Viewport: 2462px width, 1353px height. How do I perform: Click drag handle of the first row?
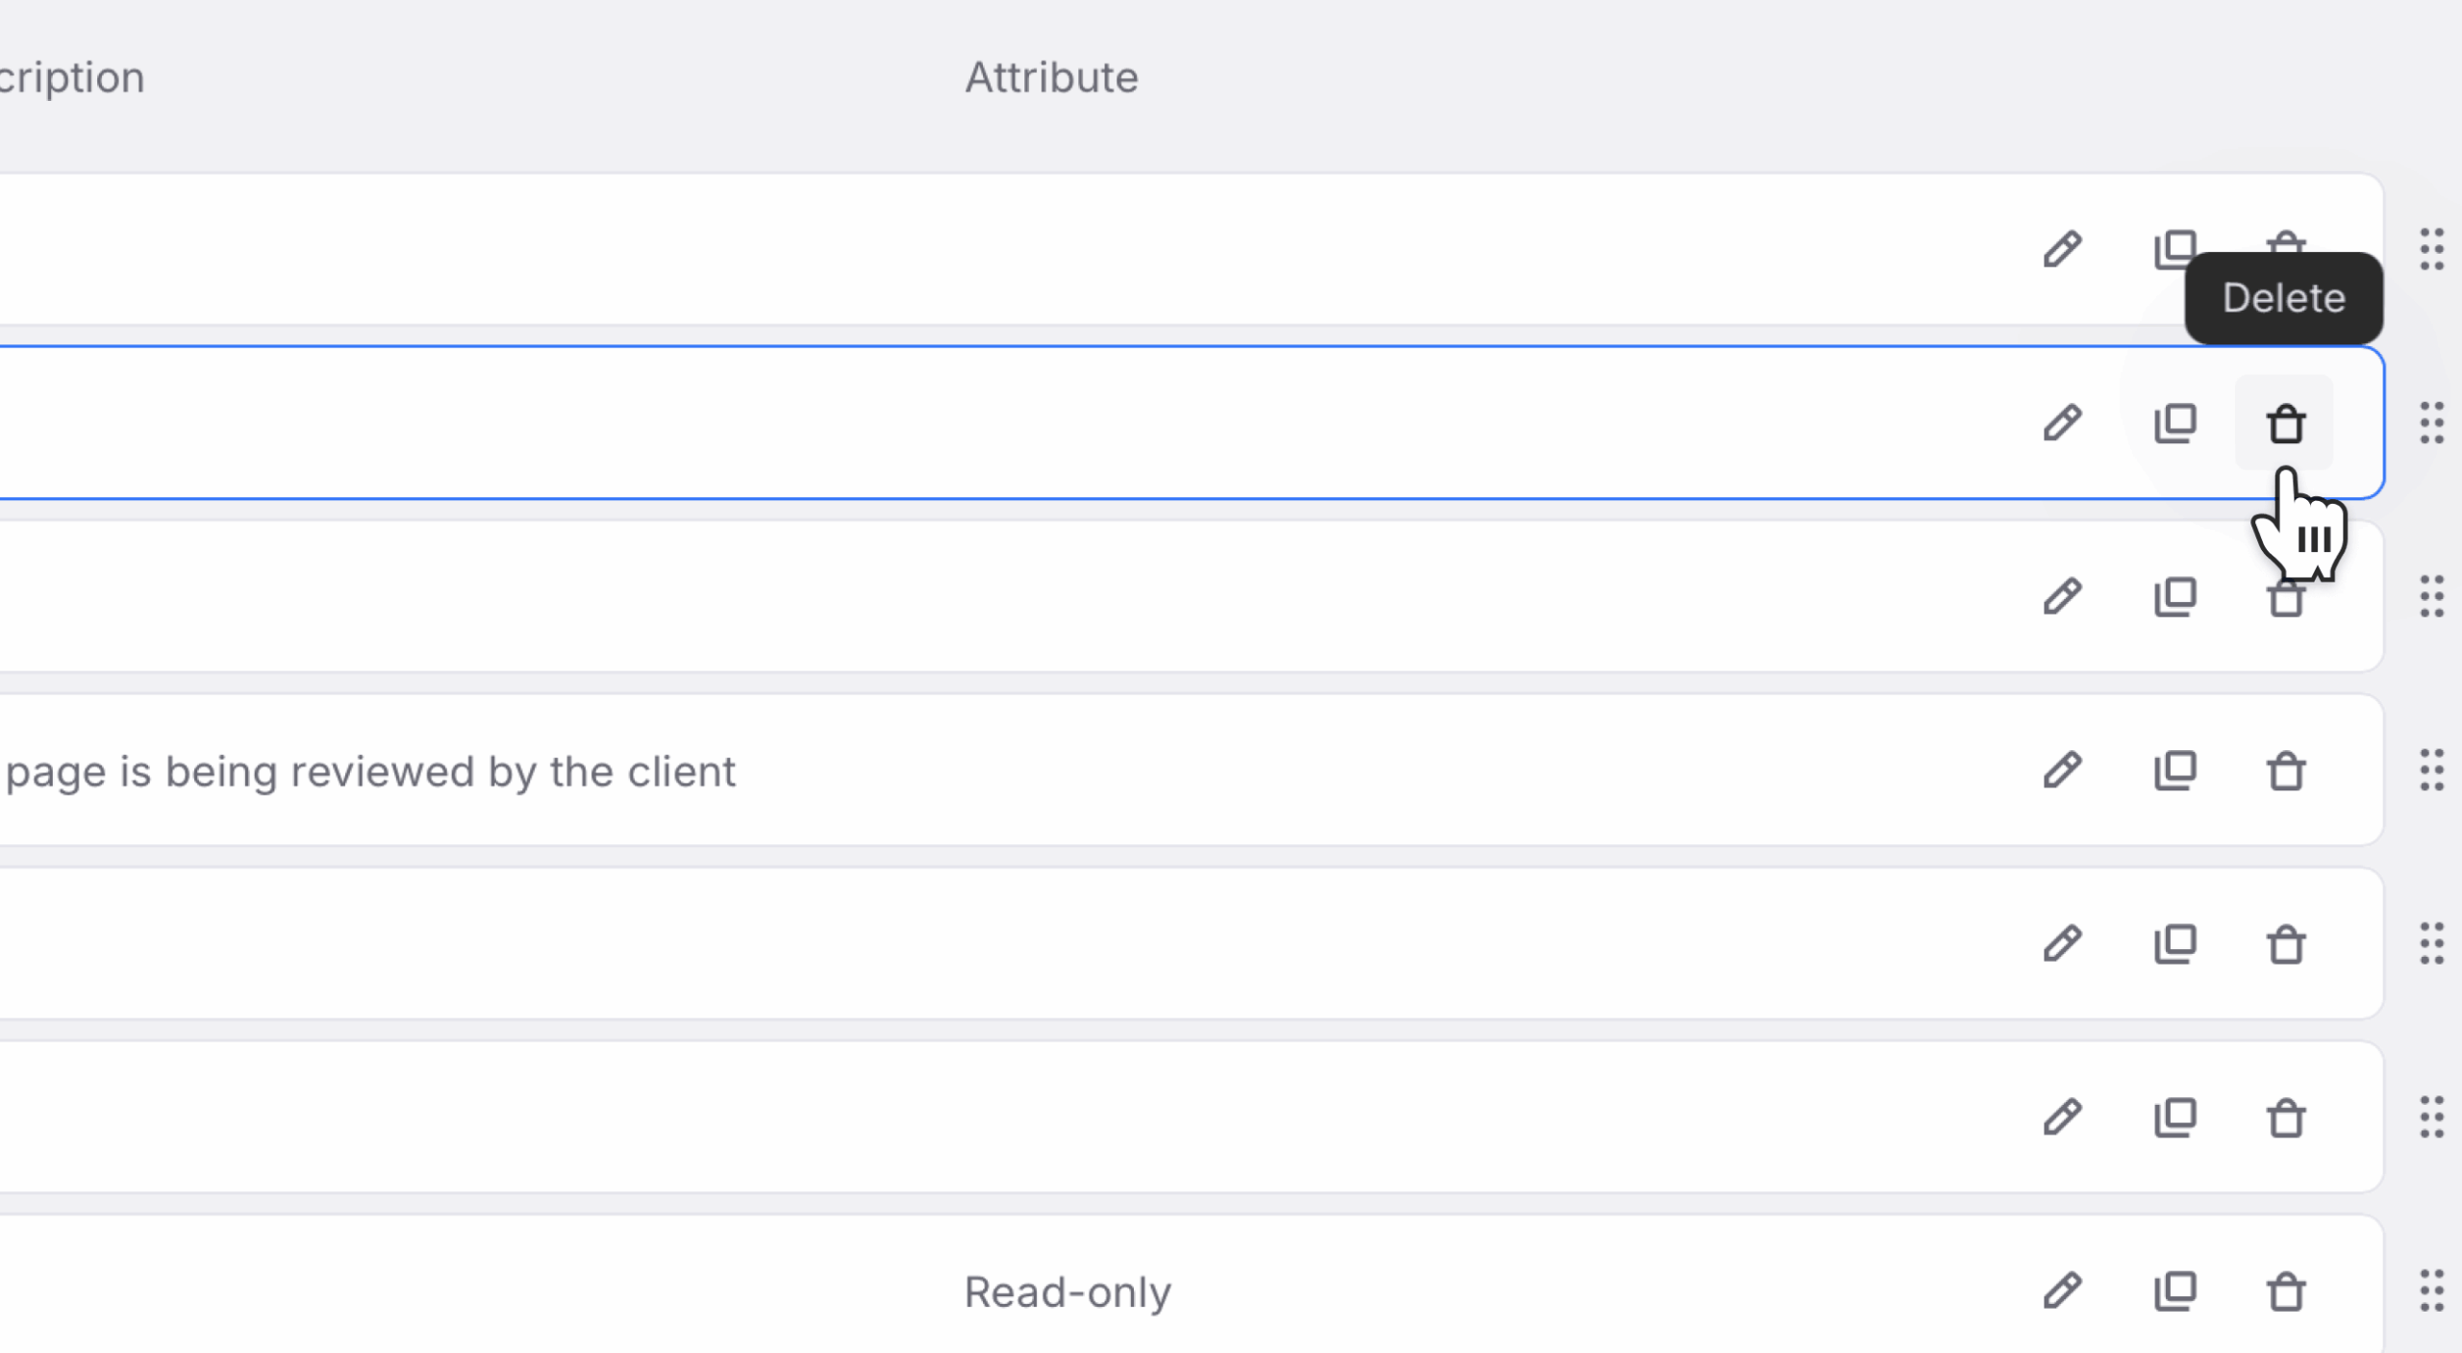pyautogui.click(x=2431, y=249)
